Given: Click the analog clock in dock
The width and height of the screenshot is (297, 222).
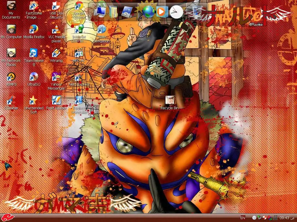Looking at the screenshot, I should [176, 12].
